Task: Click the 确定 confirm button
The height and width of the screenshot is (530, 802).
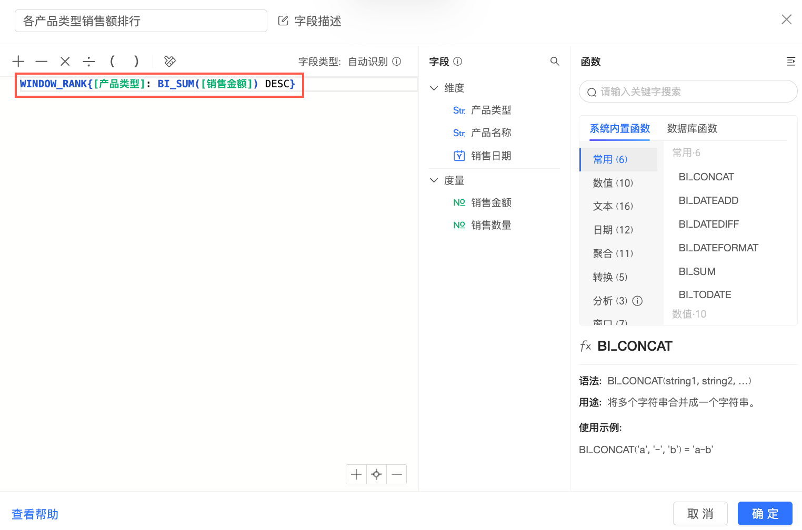Action: tap(765, 514)
